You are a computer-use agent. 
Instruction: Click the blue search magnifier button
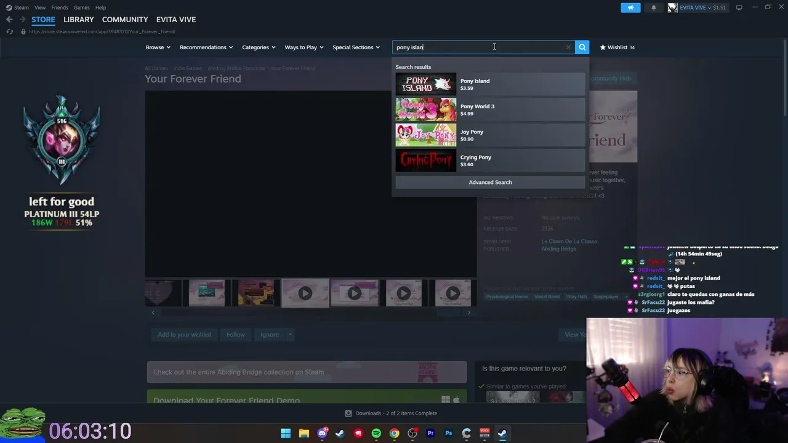(x=582, y=47)
